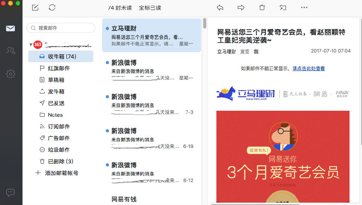This screenshot has height=205, width=362.
Task: Open the feedback chat bubble icon
Action: pyautogui.click(x=10, y=193)
